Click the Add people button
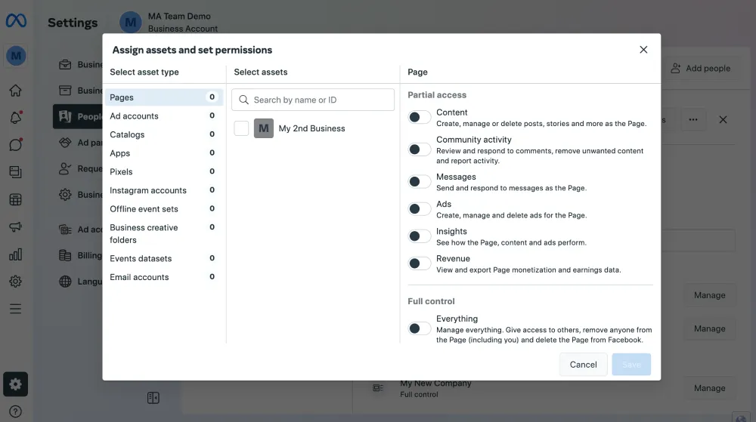 700,69
